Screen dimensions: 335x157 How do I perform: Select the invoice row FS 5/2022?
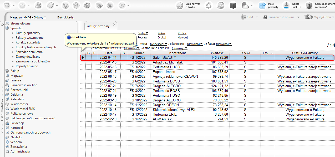click(207, 76)
